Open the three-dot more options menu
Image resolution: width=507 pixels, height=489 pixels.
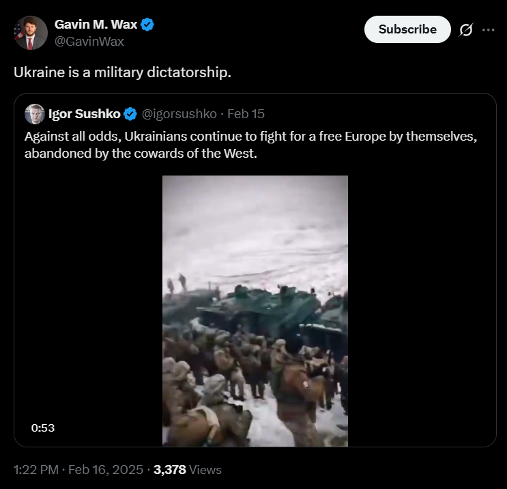(x=488, y=30)
